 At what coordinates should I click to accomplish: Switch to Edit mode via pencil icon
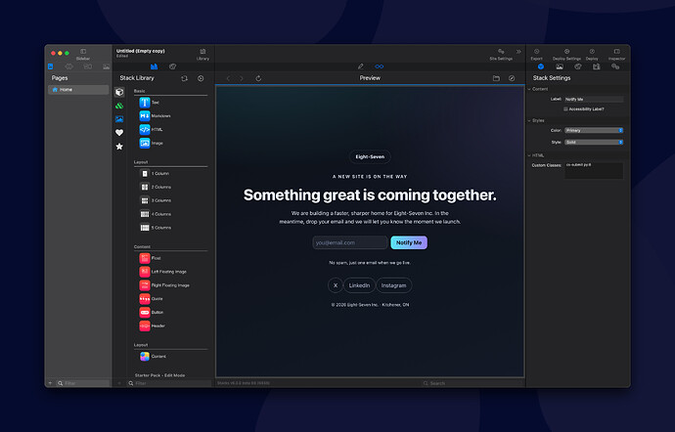[361, 66]
